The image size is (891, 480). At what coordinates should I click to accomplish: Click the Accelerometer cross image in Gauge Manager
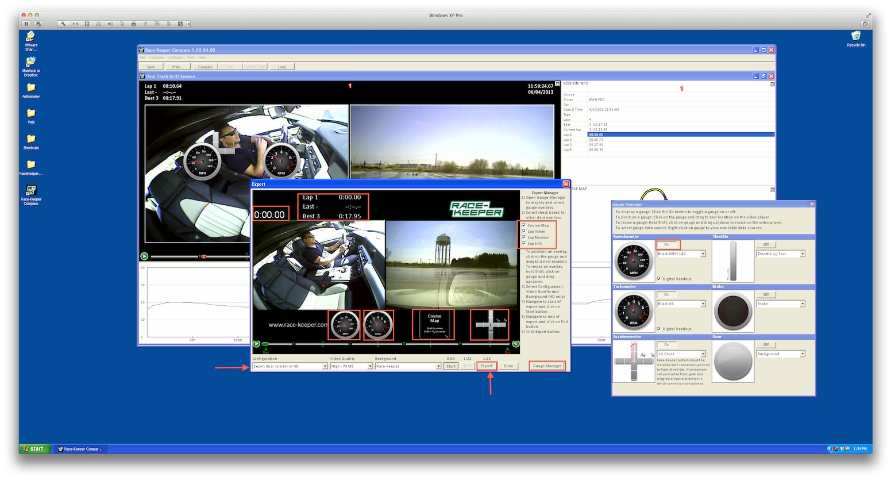pyautogui.click(x=634, y=361)
